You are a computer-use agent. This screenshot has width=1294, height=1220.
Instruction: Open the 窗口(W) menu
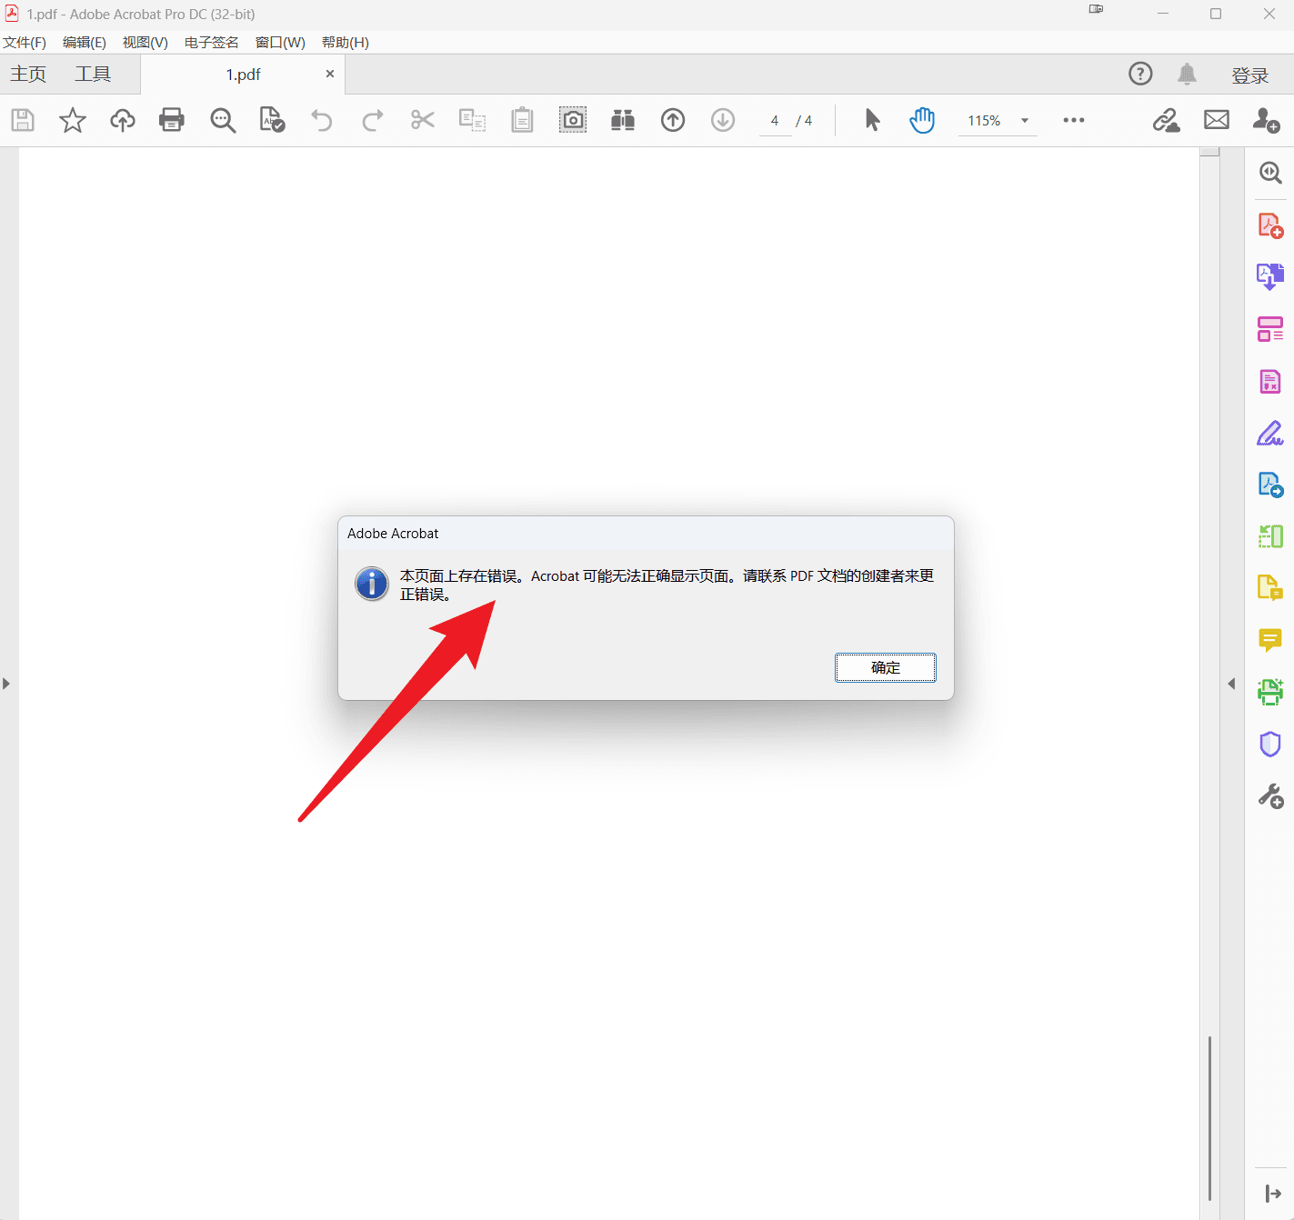click(280, 43)
